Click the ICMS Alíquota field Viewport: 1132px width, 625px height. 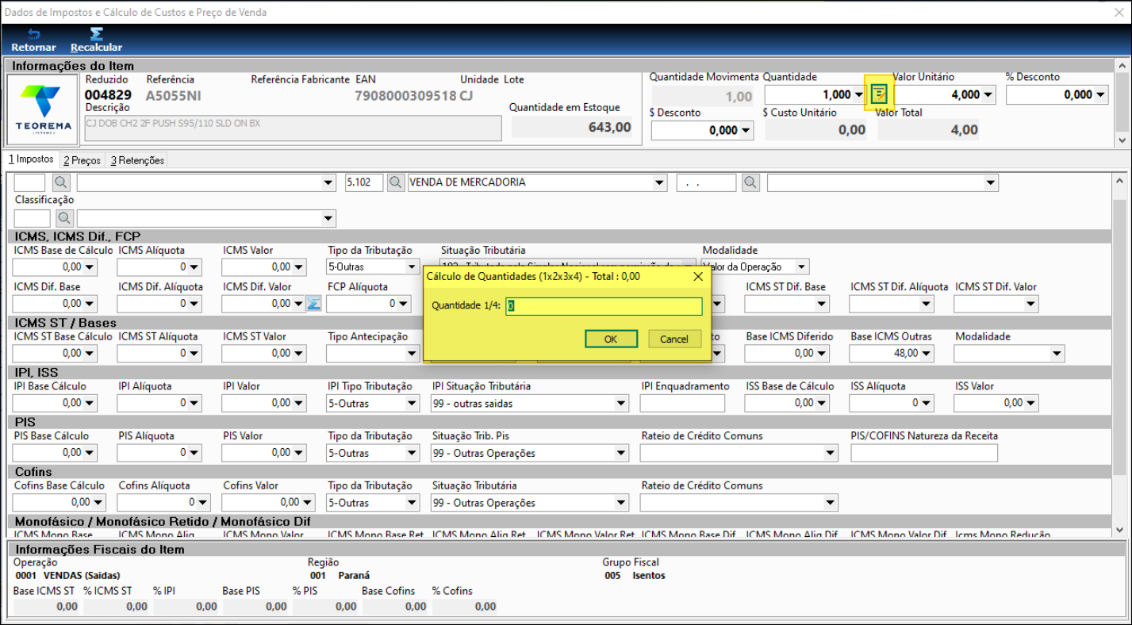pos(159,267)
